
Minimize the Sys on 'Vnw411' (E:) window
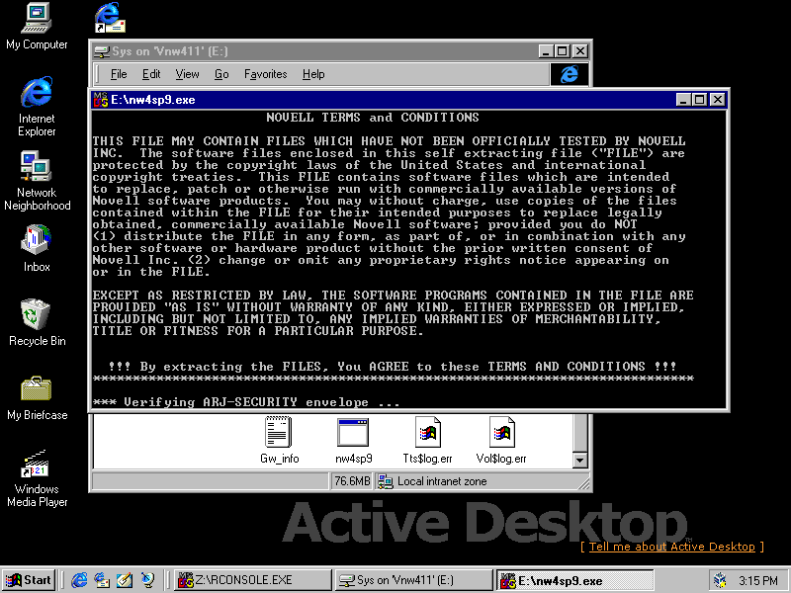click(546, 51)
